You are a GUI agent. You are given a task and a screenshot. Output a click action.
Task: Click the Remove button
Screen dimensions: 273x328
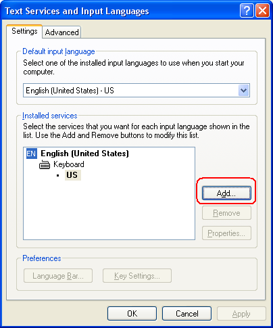pyautogui.click(x=226, y=213)
